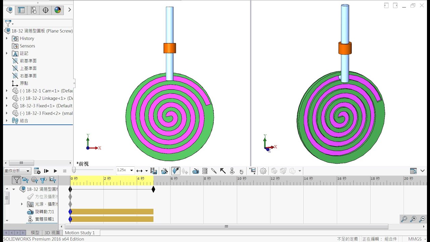Add a Damper from the toolbar
430x242 pixels.
(214, 171)
